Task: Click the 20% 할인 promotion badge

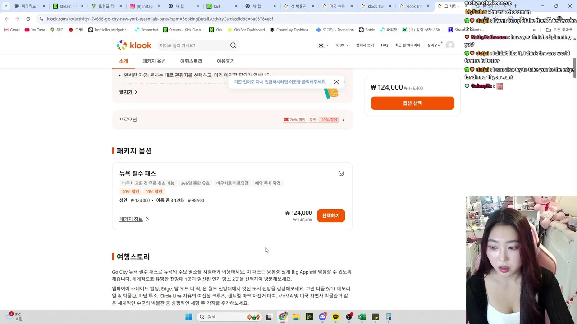Action: [294, 120]
